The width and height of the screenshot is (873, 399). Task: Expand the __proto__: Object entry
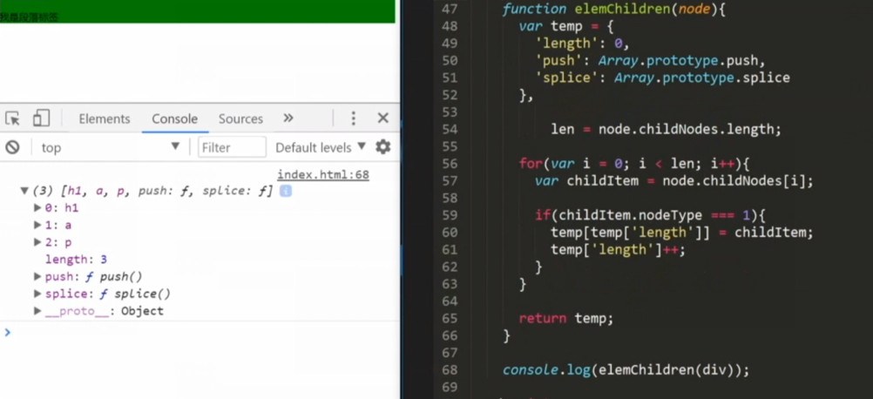click(37, 311)
